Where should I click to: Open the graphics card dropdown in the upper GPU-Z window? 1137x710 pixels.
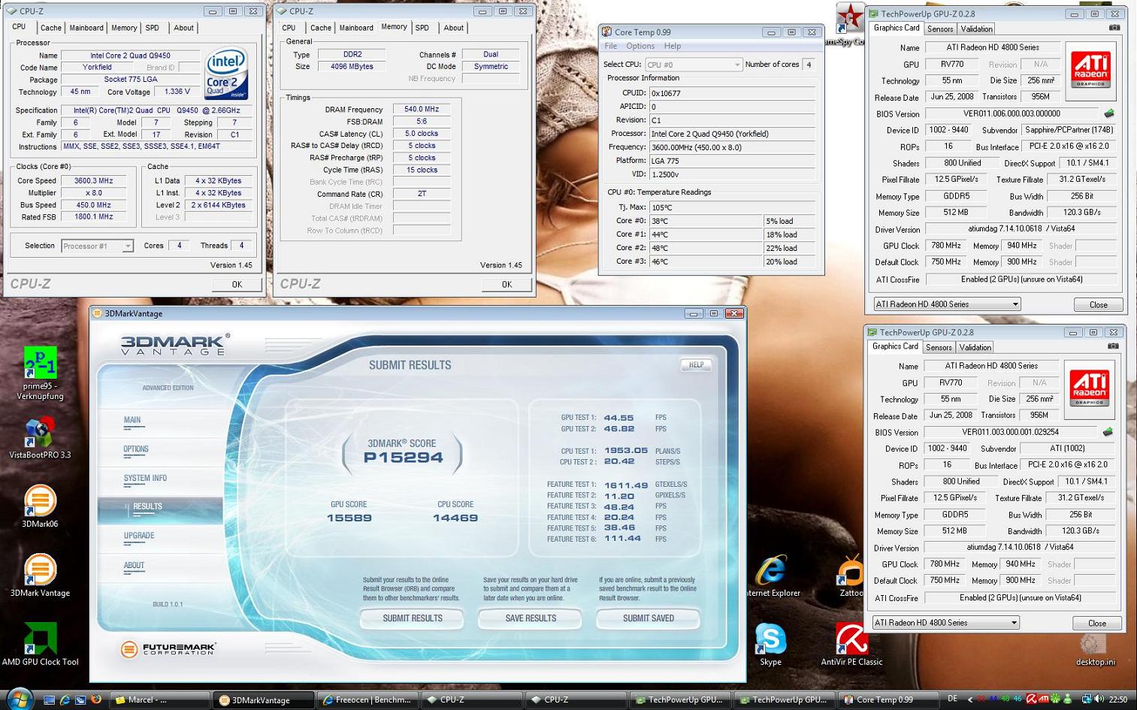coord(946,304)
